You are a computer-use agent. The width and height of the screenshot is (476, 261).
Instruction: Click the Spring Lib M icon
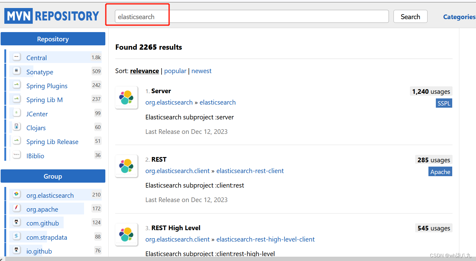click(16, 99)
